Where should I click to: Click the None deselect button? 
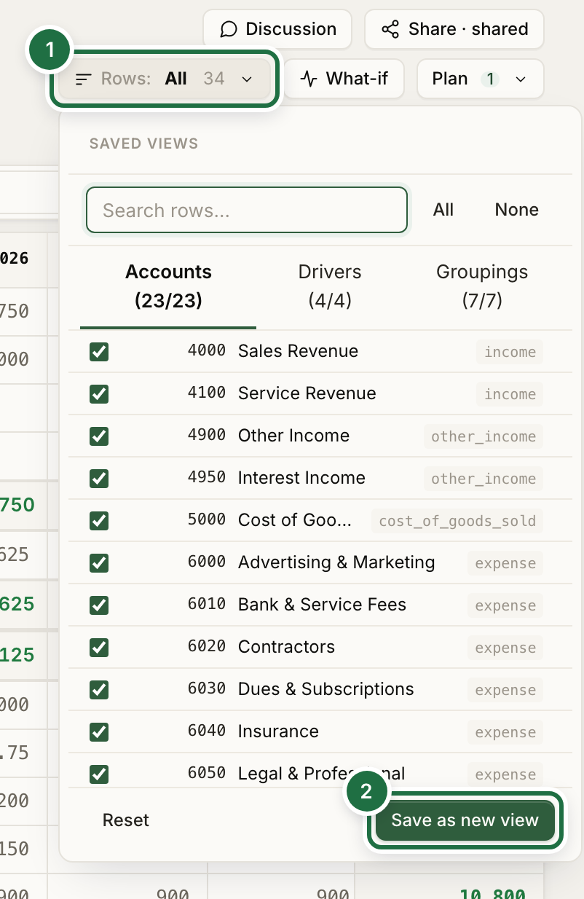coord(517,210)
